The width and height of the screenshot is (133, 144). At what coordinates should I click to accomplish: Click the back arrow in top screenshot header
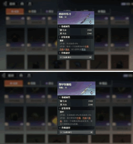(x=5, y=4)
